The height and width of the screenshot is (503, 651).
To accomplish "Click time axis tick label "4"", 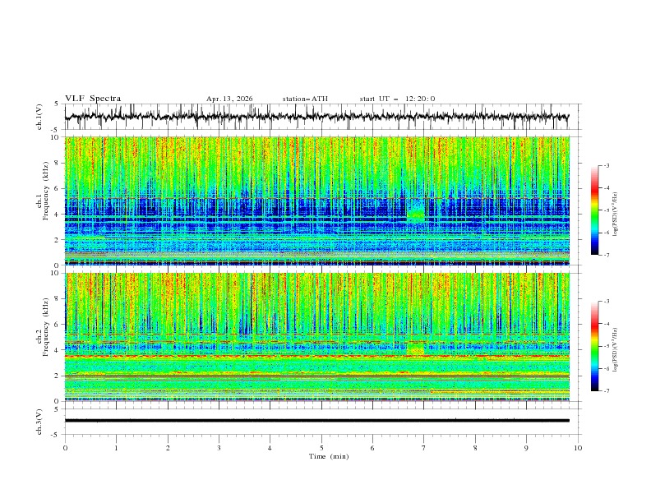I will click(270, 448).
